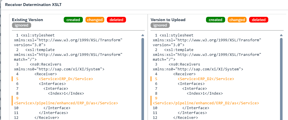Click the 'created' badge in Existing Version
Viewport: 288px width, 120px height.
(73, 20)
